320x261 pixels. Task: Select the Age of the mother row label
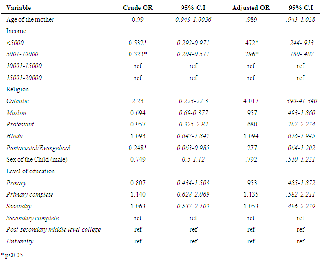tap(30, 19)
